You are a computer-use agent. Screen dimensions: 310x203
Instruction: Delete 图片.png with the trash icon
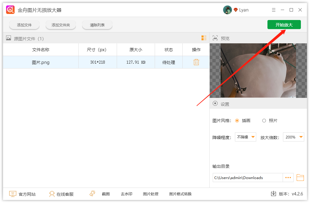[196, 62]
